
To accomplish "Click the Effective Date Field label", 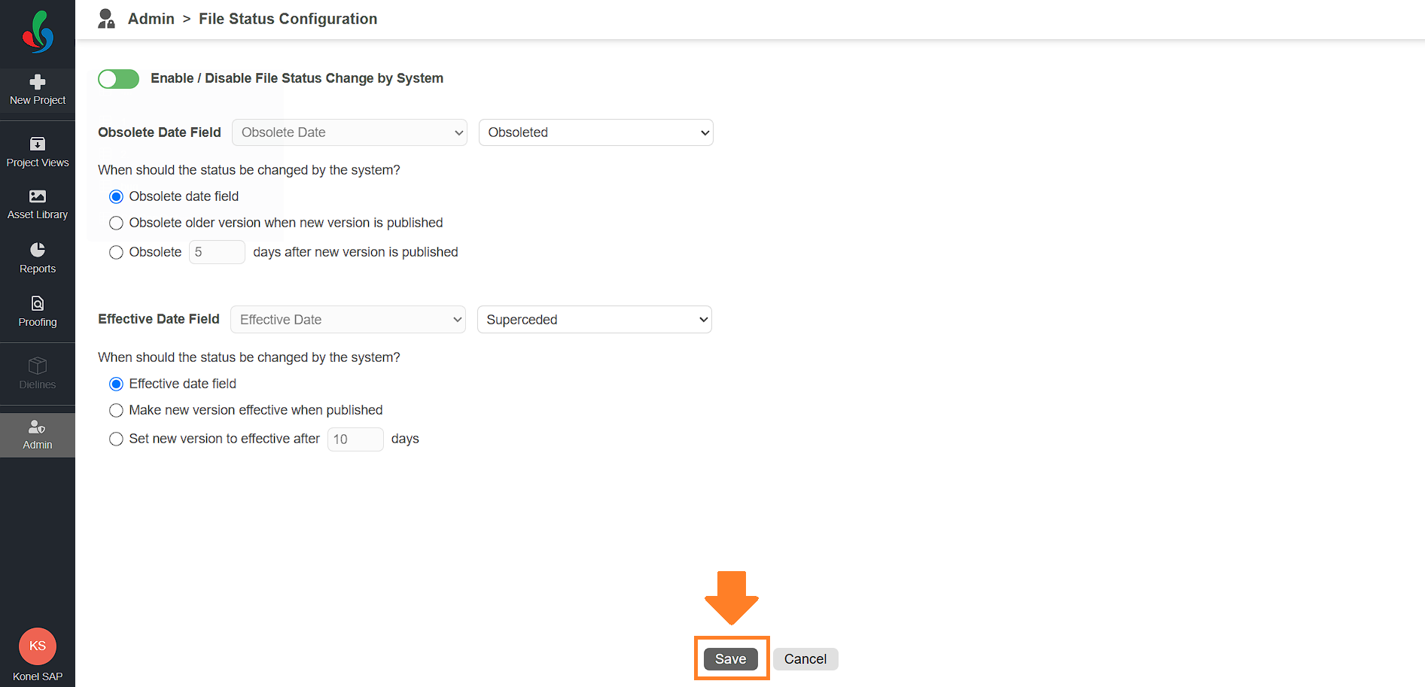I will (x=159, y=319).
